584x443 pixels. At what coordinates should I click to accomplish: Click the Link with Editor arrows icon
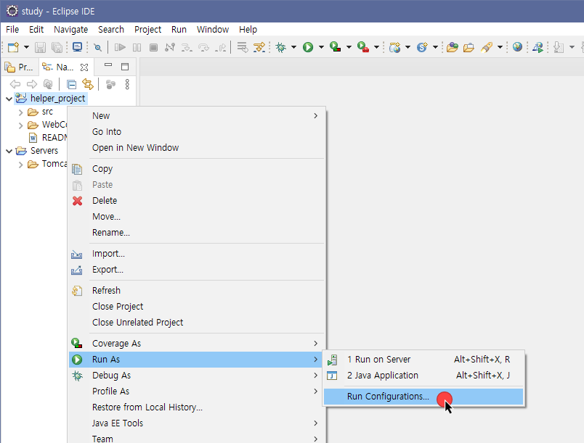pyautogui.click(x=87, y=84)
